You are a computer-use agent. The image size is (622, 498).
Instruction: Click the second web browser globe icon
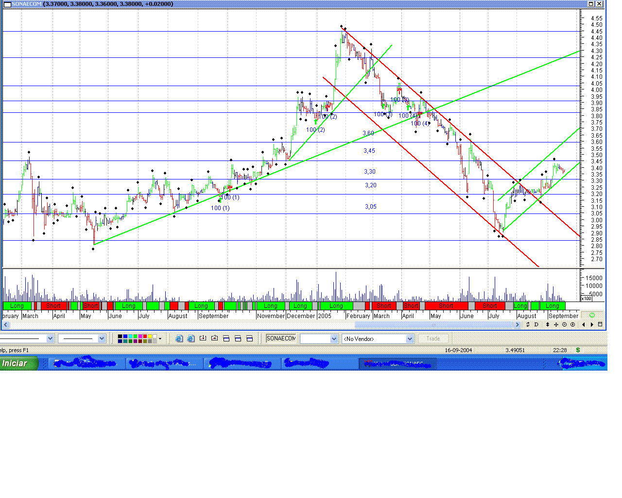[190, 338]
